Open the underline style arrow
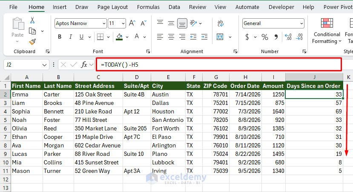Viewport: 353px width, 192px height. click(89, 37)
